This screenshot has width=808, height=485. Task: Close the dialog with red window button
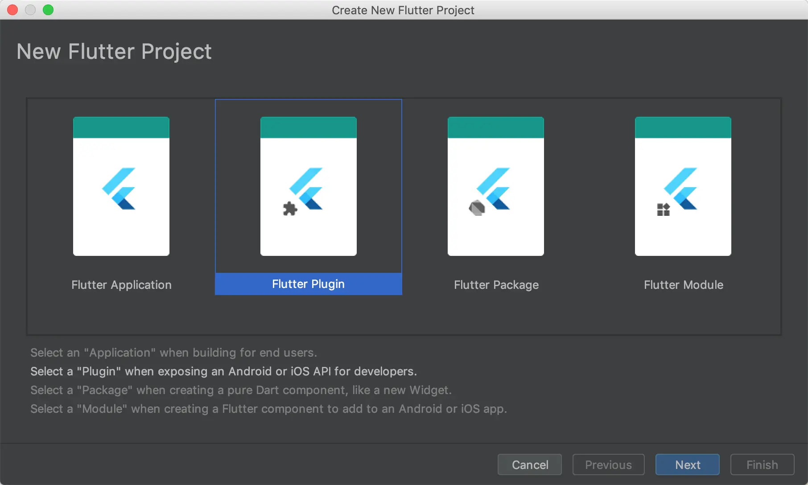point(13,10)
